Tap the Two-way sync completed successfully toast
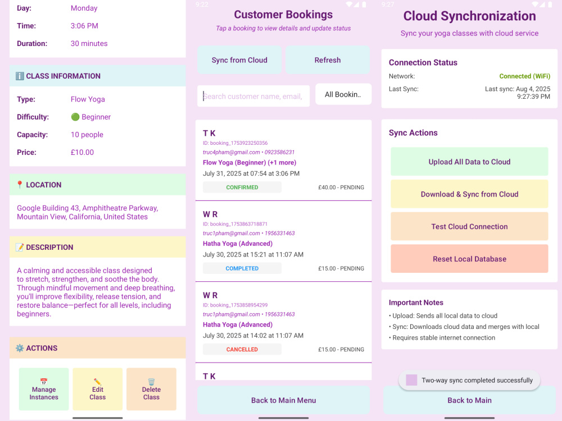 click(469, 380)
